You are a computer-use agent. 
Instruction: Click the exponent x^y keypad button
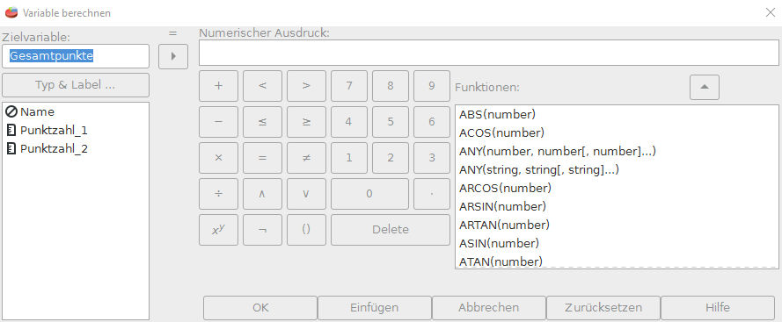tap(218, 229)
